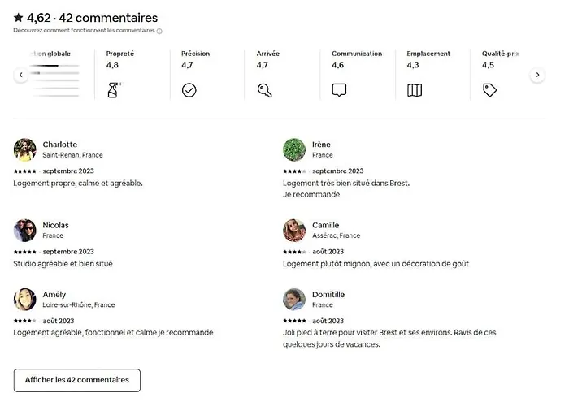Click the Précision checkmark circle icon
The height and width of the screenshot is (406, 569).
coord(189,90)
